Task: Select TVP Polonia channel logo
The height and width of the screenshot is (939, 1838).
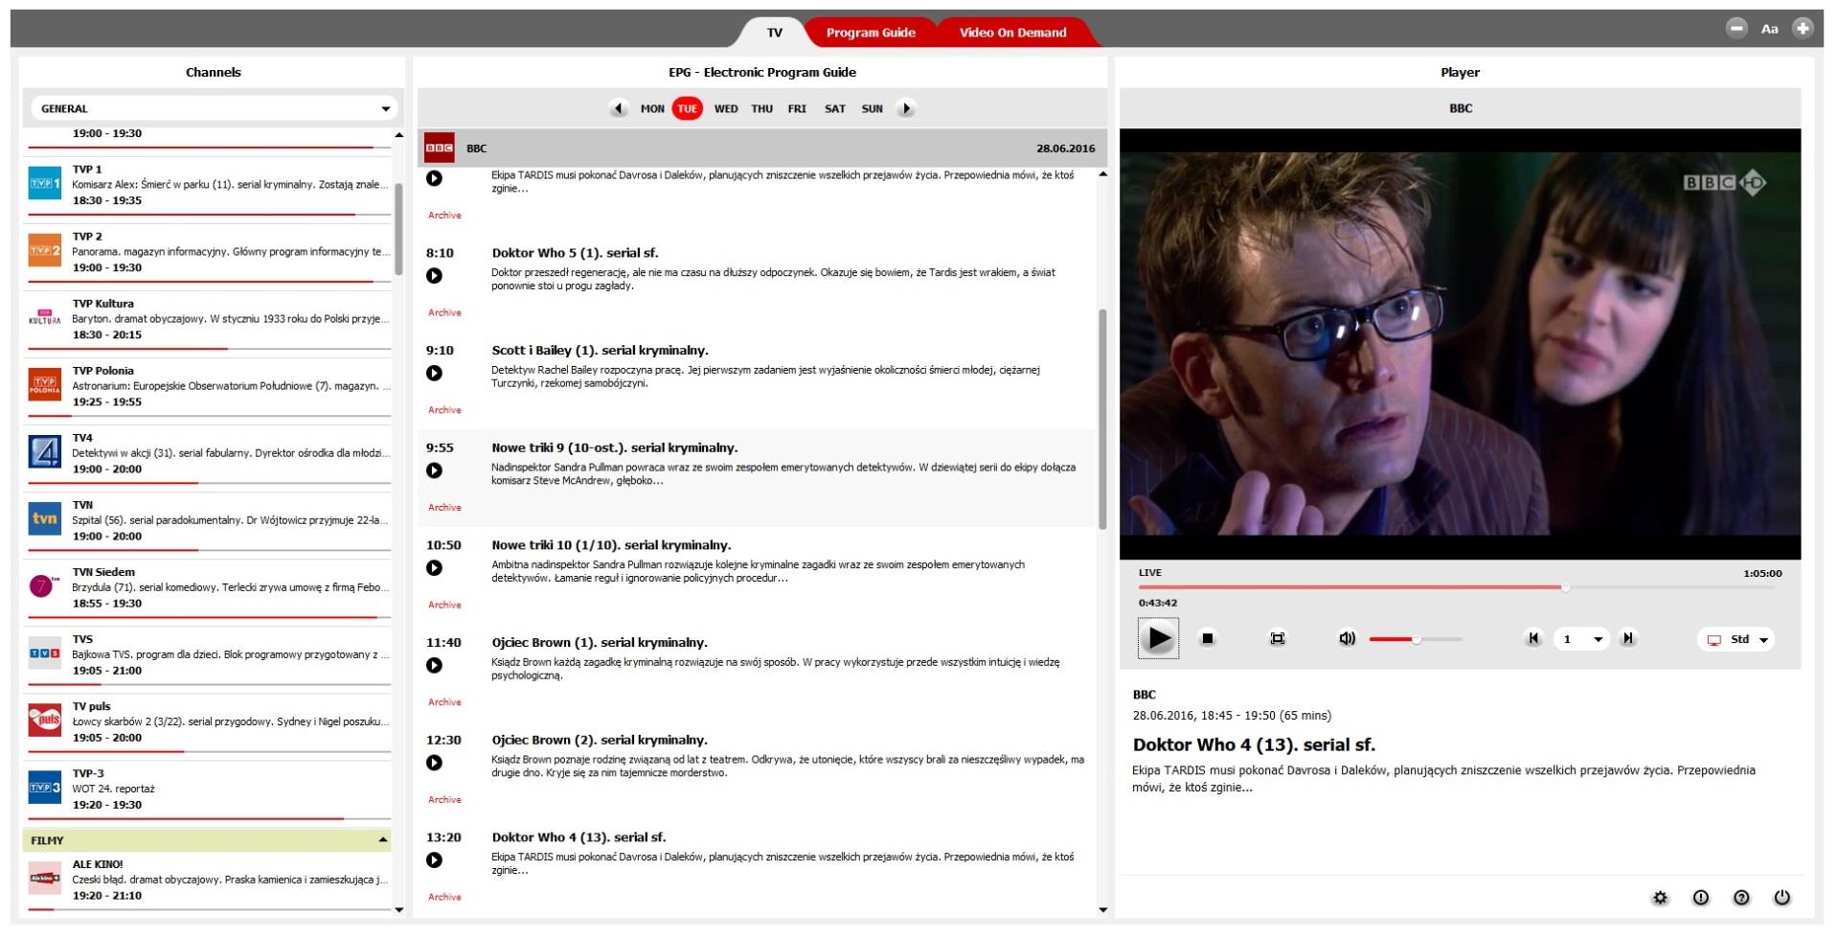Action: 44,384
